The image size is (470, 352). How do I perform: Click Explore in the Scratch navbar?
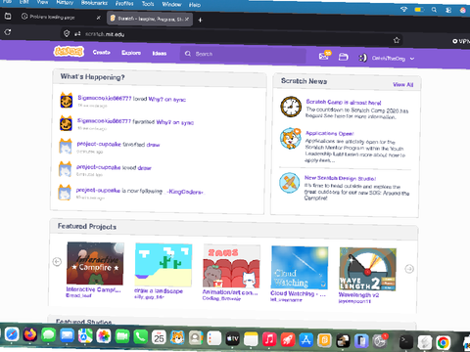(x=131, y=53)
